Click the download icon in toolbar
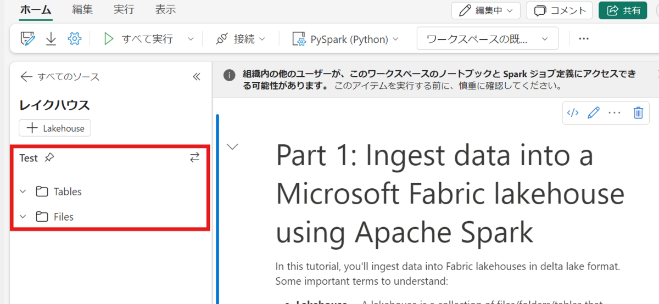Screen dimensions: 659x304 51,38
